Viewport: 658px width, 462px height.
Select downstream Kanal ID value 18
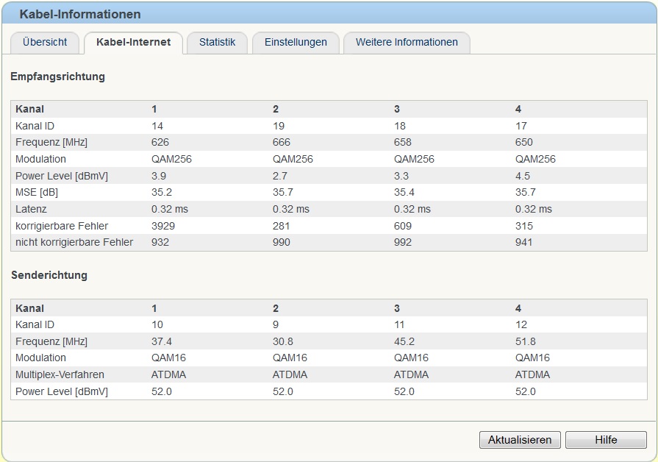[x=399, y=126]
